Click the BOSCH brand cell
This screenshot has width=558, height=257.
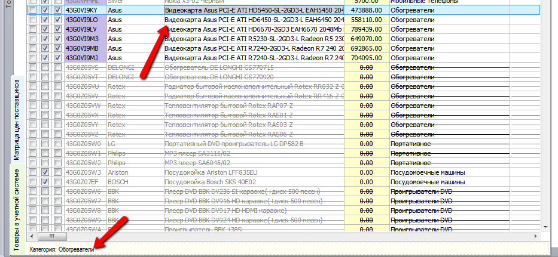point(135,182)
